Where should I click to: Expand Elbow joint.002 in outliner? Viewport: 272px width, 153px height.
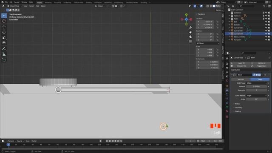coord(229,37)
